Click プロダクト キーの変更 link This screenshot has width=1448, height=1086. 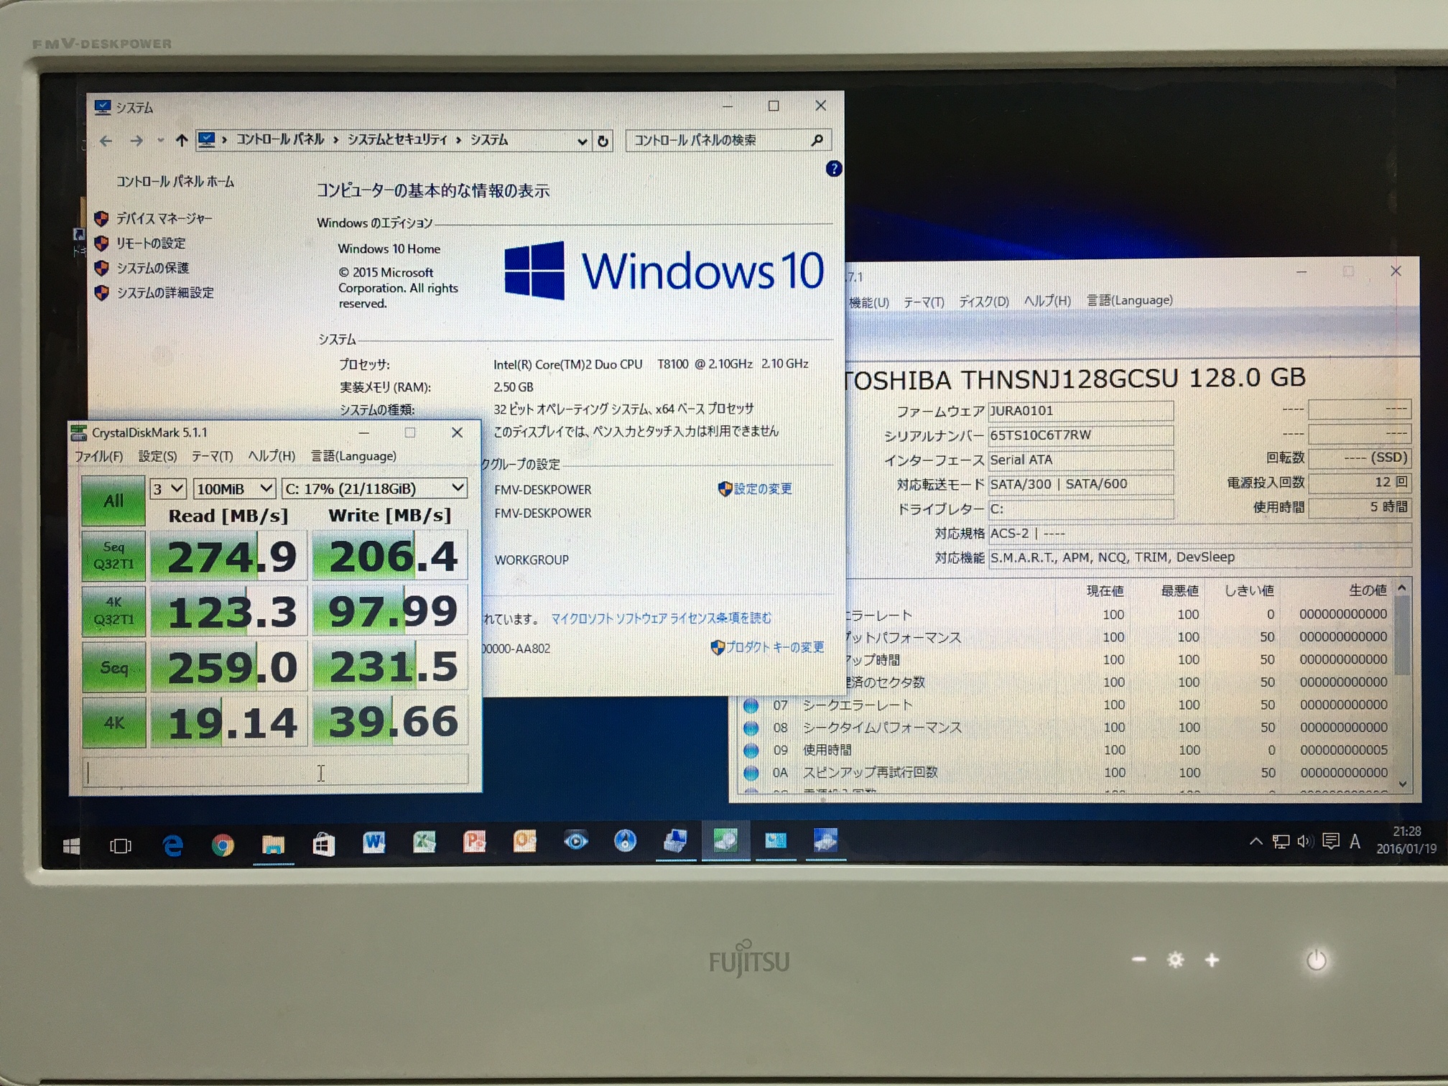click(x=774, y=647)
